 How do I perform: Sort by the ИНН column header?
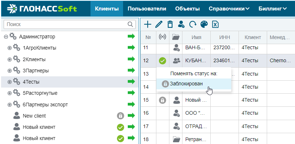pyautogui.click(x=225, y=37)
